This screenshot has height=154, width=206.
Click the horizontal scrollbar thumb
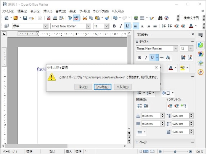36,146
